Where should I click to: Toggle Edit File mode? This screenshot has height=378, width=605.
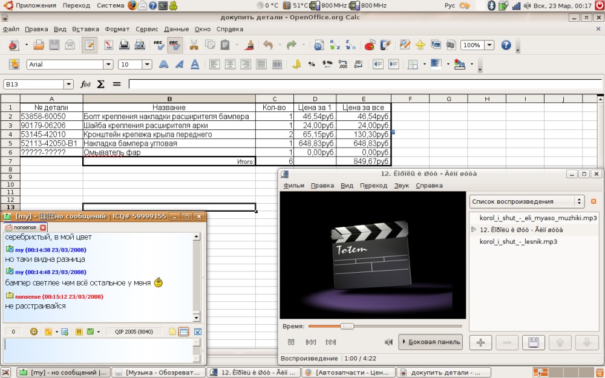coord(89,45)
